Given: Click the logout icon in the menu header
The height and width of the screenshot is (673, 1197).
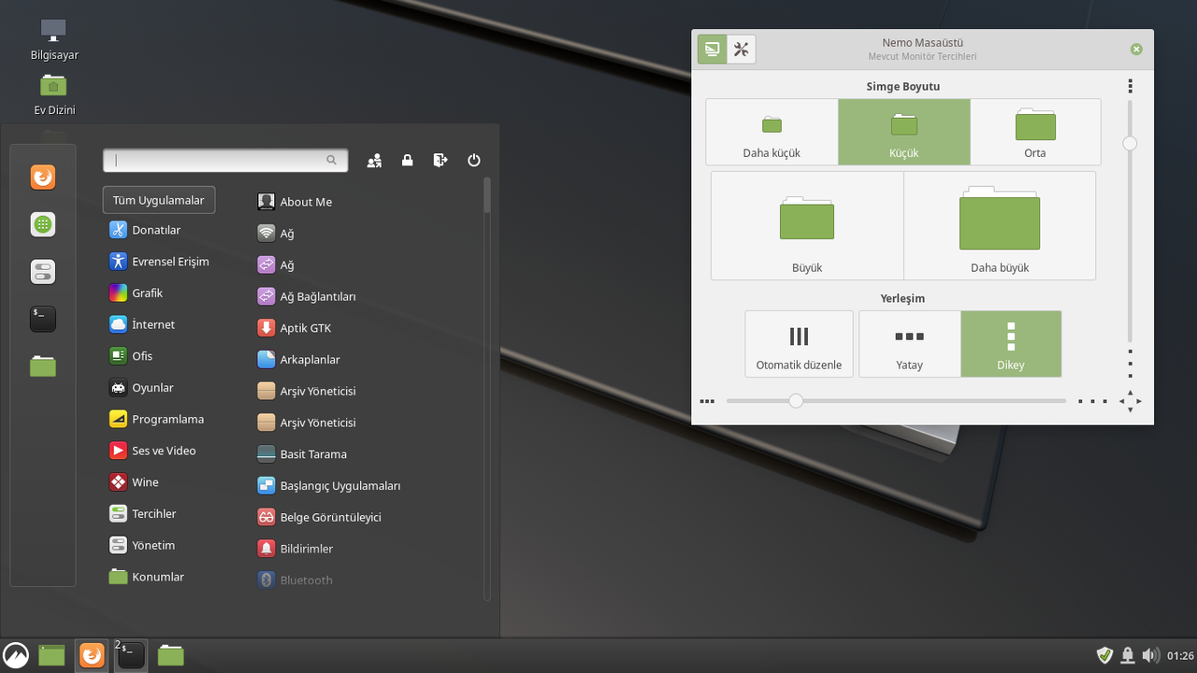Looking at the screenshot, I should pyautogui.click(x=440, y=161).
